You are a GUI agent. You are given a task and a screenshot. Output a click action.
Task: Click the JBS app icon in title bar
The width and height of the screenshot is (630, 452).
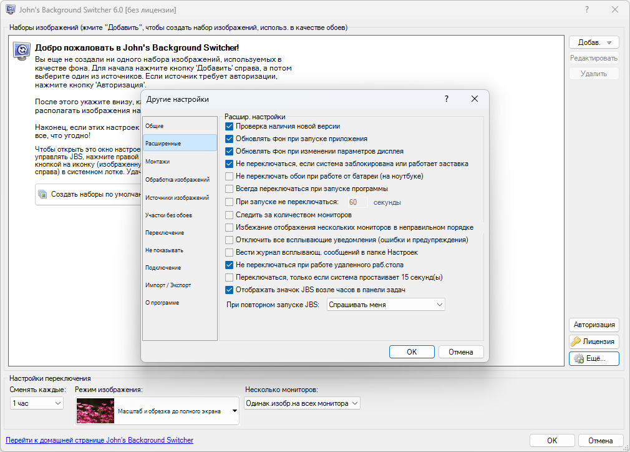tap(11, 10)
